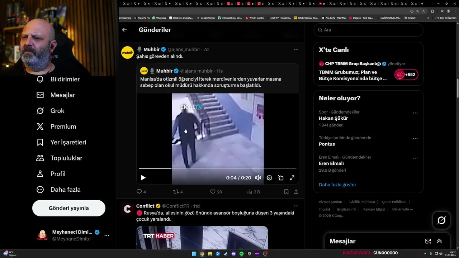This screenshot has width=459, height=258.
Task: Seek on the video progress bar
Action: 218,168
